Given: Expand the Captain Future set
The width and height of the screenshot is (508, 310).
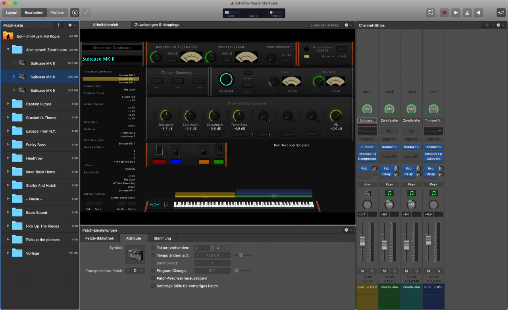Looking at the screenshot, I should 8,104.
